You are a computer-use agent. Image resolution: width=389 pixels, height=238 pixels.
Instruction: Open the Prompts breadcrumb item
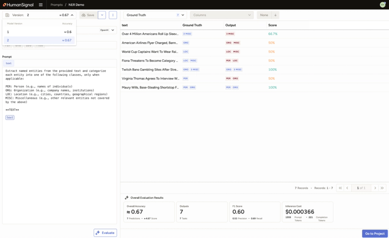pos(56,5)
